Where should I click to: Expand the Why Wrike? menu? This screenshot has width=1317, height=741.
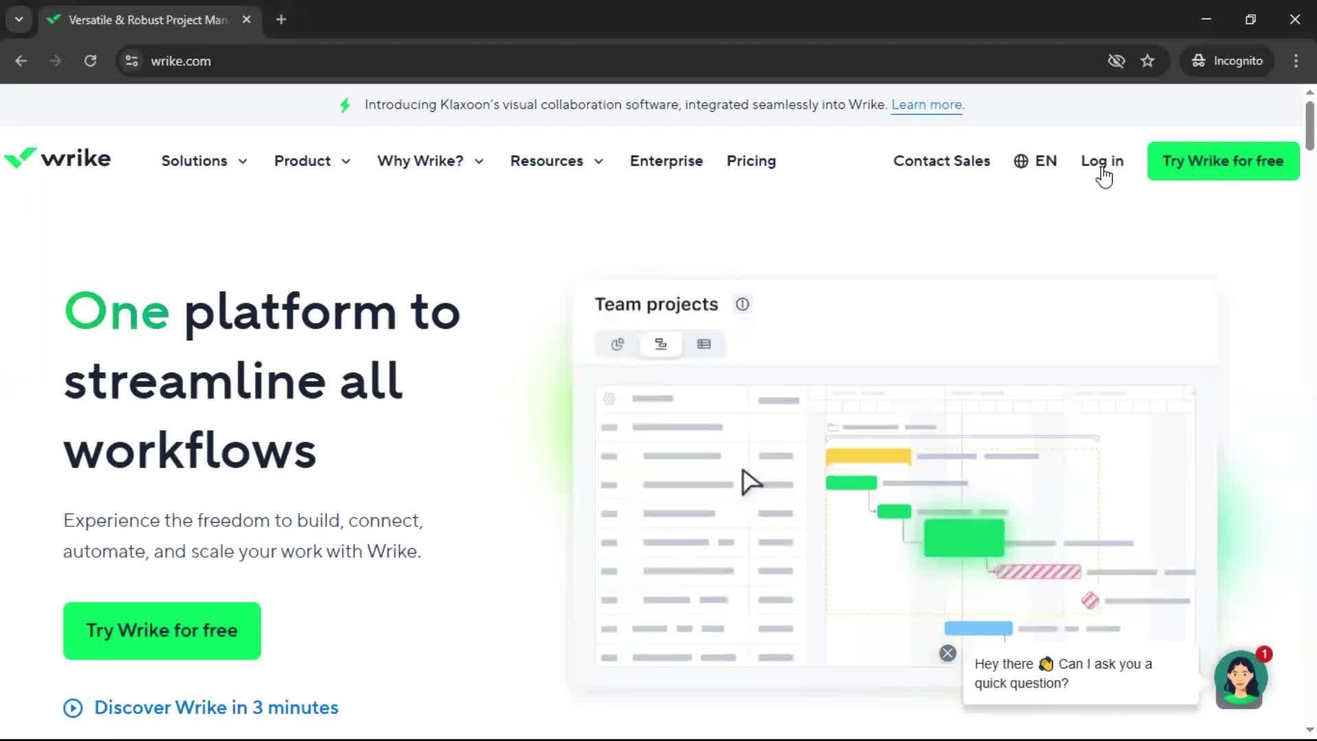[430, 161]
